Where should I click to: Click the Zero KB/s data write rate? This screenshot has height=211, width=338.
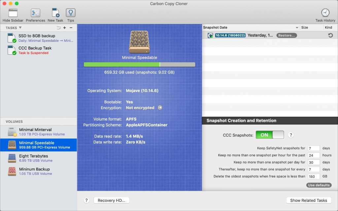tap(136, 142)
